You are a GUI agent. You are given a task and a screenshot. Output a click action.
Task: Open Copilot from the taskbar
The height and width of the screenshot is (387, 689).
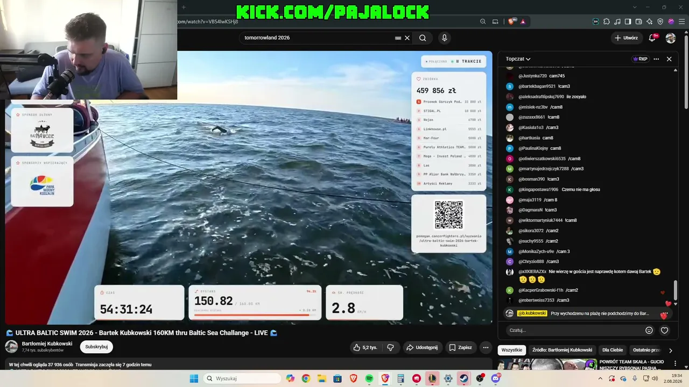(x=291, y=378)
